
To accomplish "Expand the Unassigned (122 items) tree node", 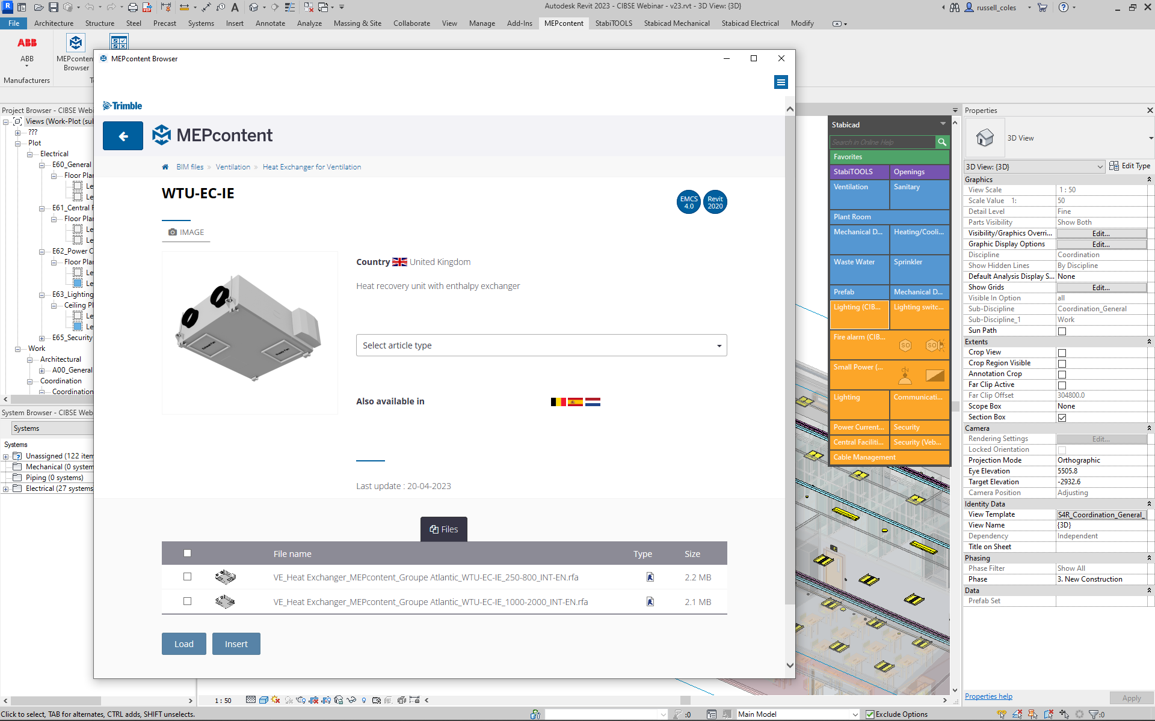I will pos(6,457).
